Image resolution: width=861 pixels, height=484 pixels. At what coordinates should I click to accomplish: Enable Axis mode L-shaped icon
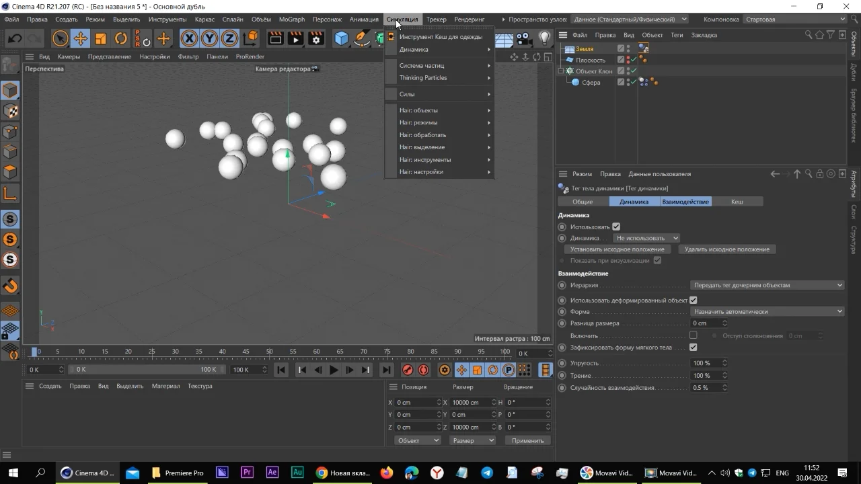[x=10, y=194]
